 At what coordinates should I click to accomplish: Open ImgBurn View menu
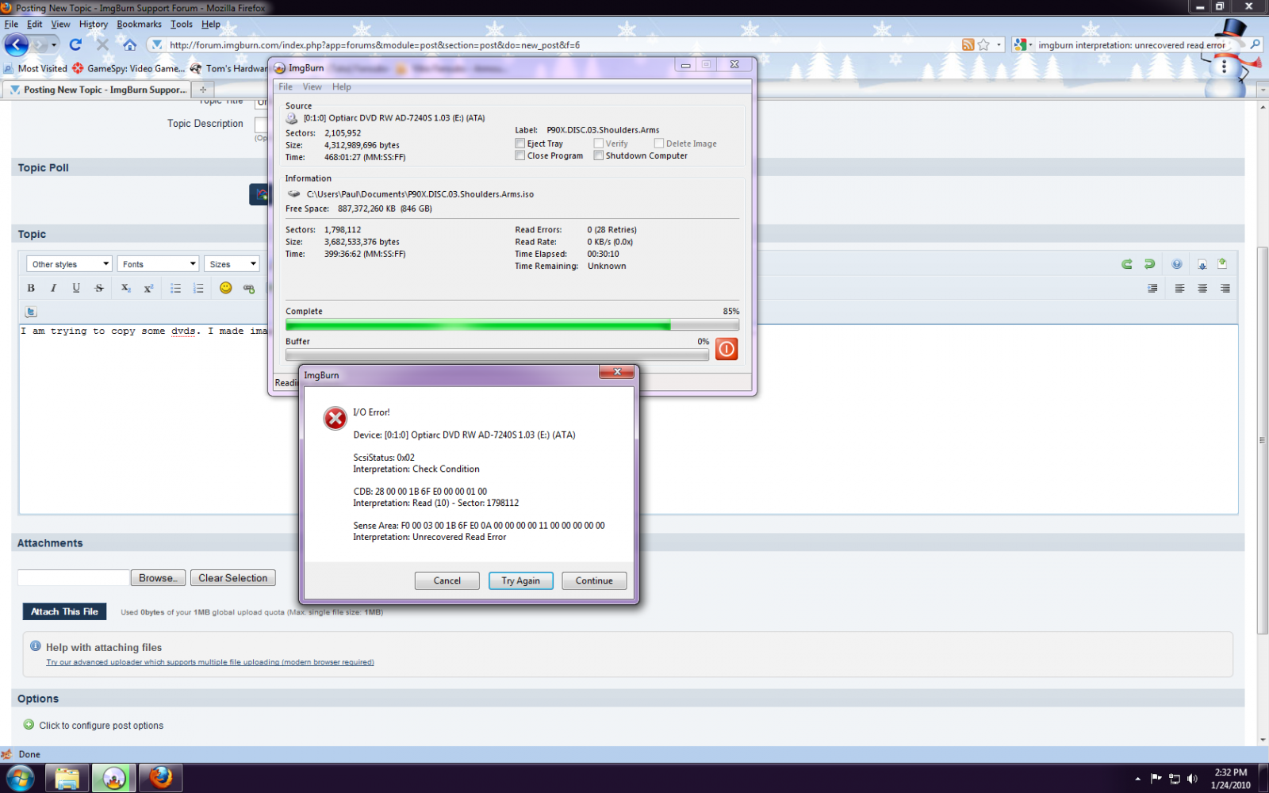pos(312,87)
